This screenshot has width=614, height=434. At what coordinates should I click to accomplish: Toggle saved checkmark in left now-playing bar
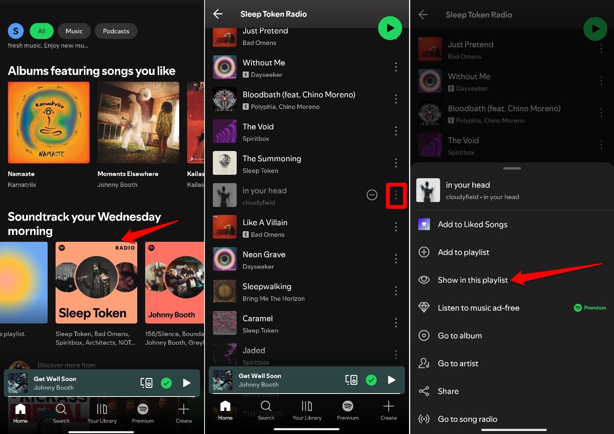166,383
